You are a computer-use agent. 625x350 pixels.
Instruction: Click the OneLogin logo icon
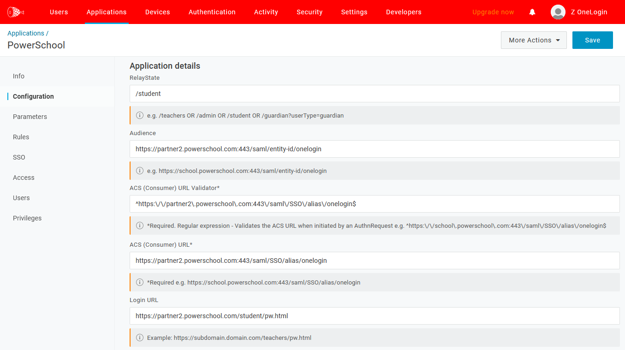pyautogui.click(x=16, y=12)
